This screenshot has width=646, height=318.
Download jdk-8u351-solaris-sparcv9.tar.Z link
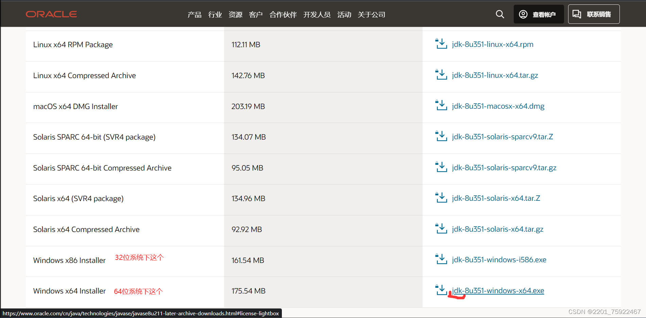coord(503,137)
